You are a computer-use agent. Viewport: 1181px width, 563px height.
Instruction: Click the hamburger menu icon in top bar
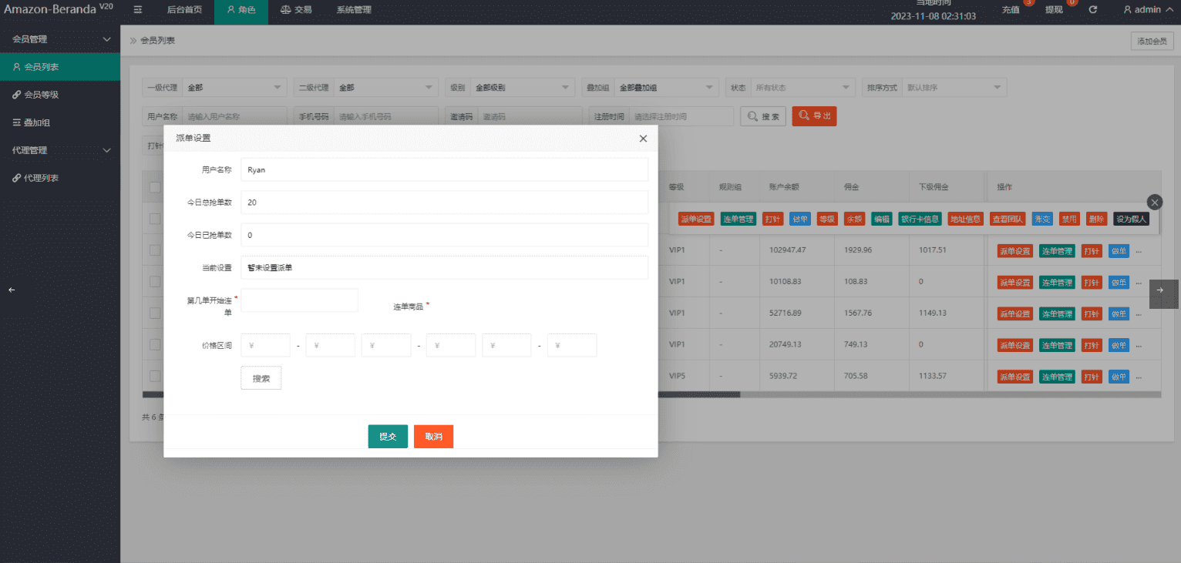[x=138, y=10]
